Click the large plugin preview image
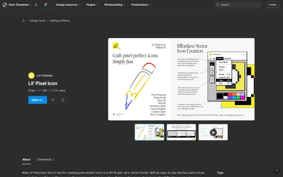 (181, 79)
